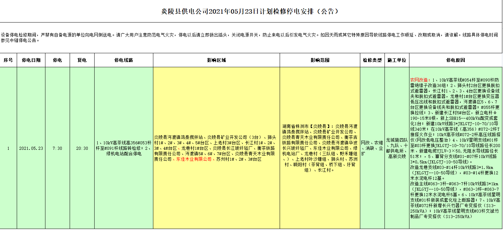
Task: Click the announcement title for 2021年05月23日
Action: coord(251,11)
